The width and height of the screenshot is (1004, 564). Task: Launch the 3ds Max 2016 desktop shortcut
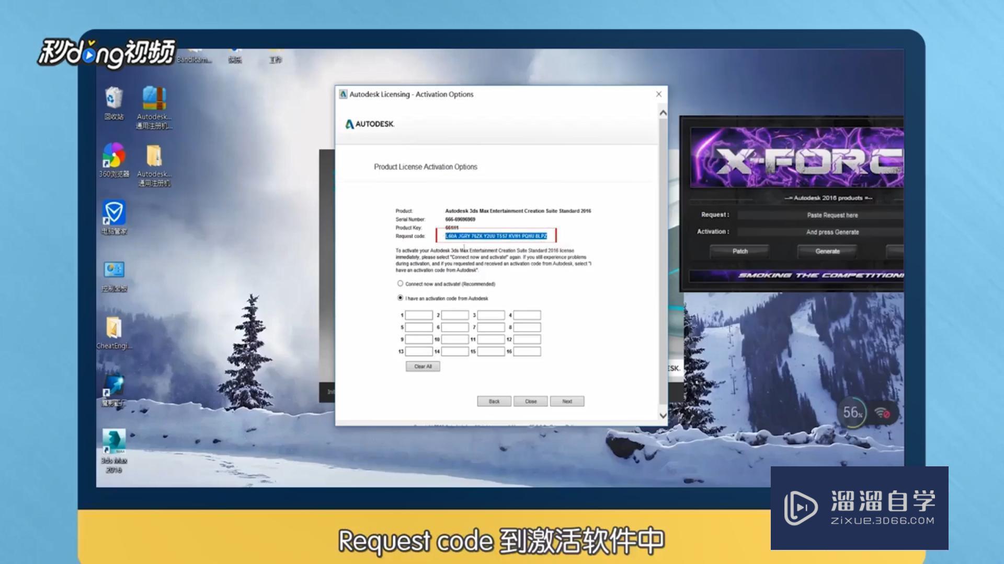(113, 451)
